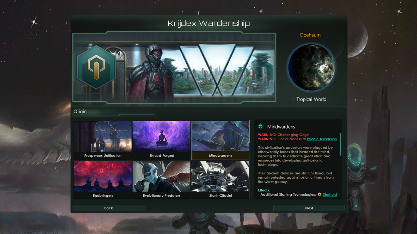
Task: Click the Back button
Action: coord(108,208)
